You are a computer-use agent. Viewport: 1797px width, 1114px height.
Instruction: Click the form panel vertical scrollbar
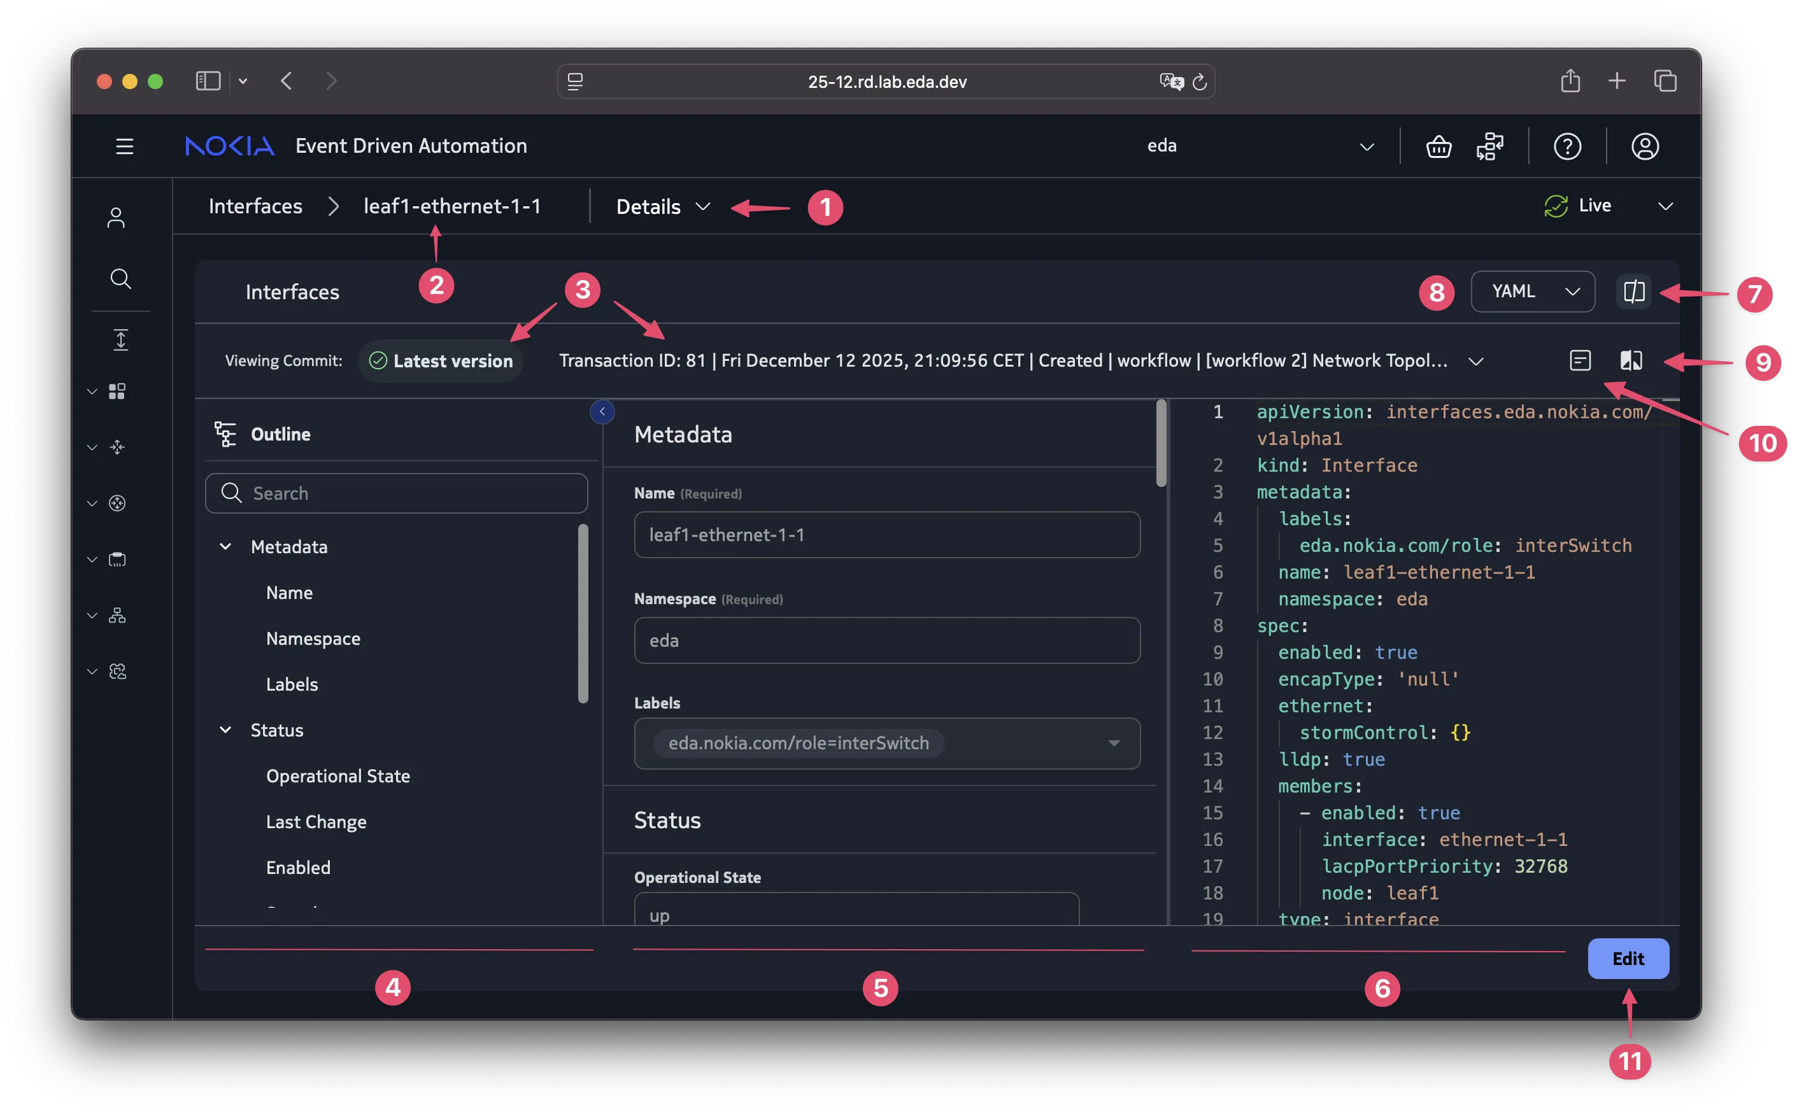tap(1161, 443)
